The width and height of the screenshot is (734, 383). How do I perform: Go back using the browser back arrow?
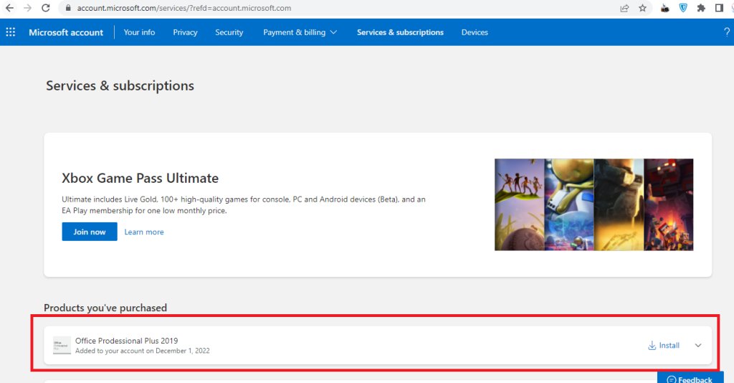(9, 8)
